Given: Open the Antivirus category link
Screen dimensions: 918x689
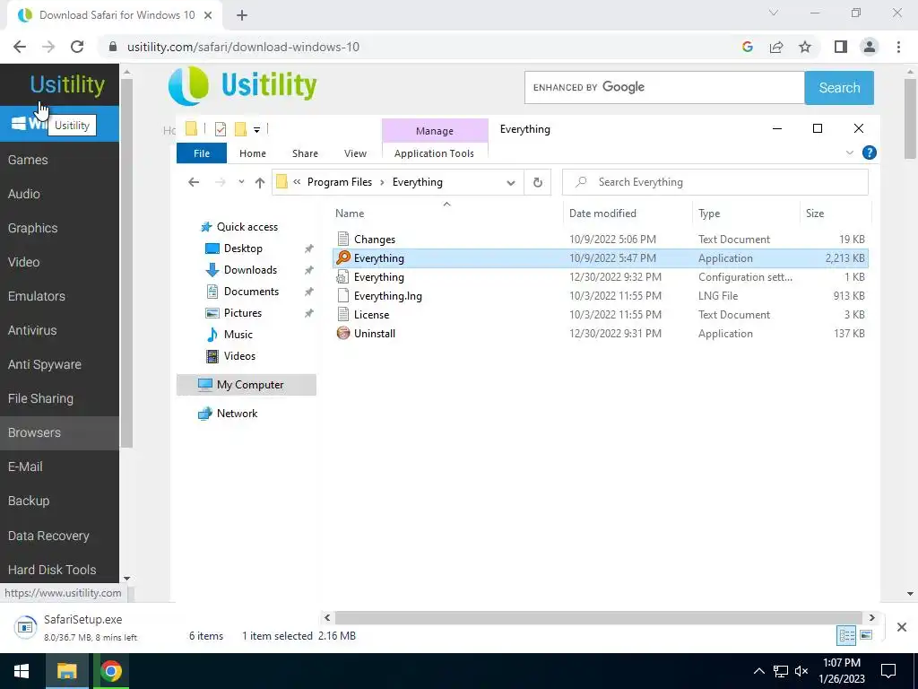Looking at the screenshot, I should (32, 330).
